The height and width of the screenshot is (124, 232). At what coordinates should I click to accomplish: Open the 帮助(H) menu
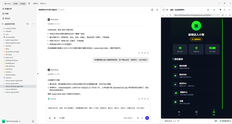coord(43,4)
